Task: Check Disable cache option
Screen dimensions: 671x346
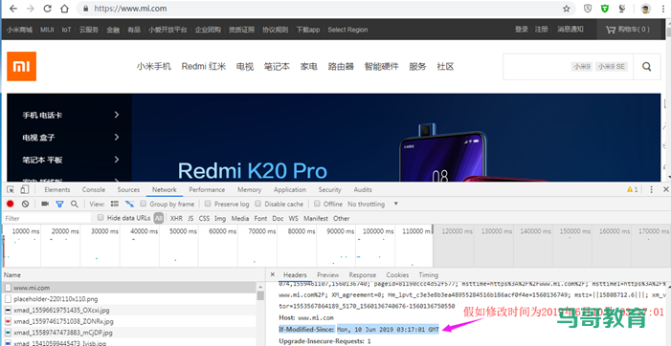Action: [x=257, y=204]
